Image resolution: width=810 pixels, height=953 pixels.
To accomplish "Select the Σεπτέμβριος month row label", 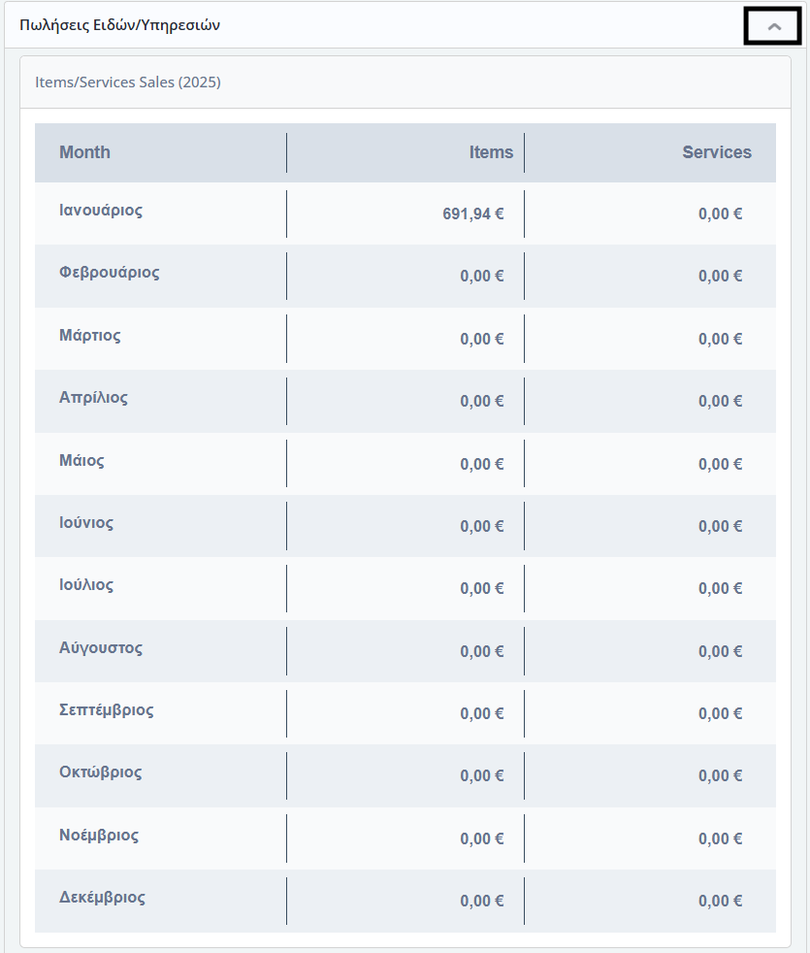I will coord(107,709).
